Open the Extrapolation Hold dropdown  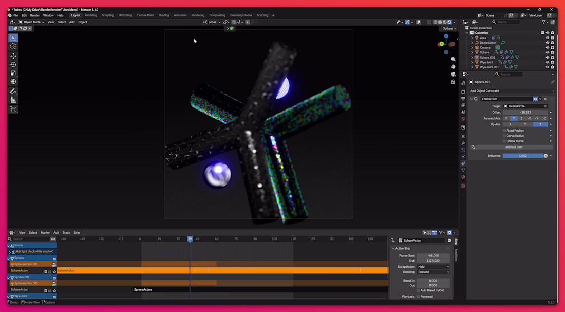tap(433, 267)
